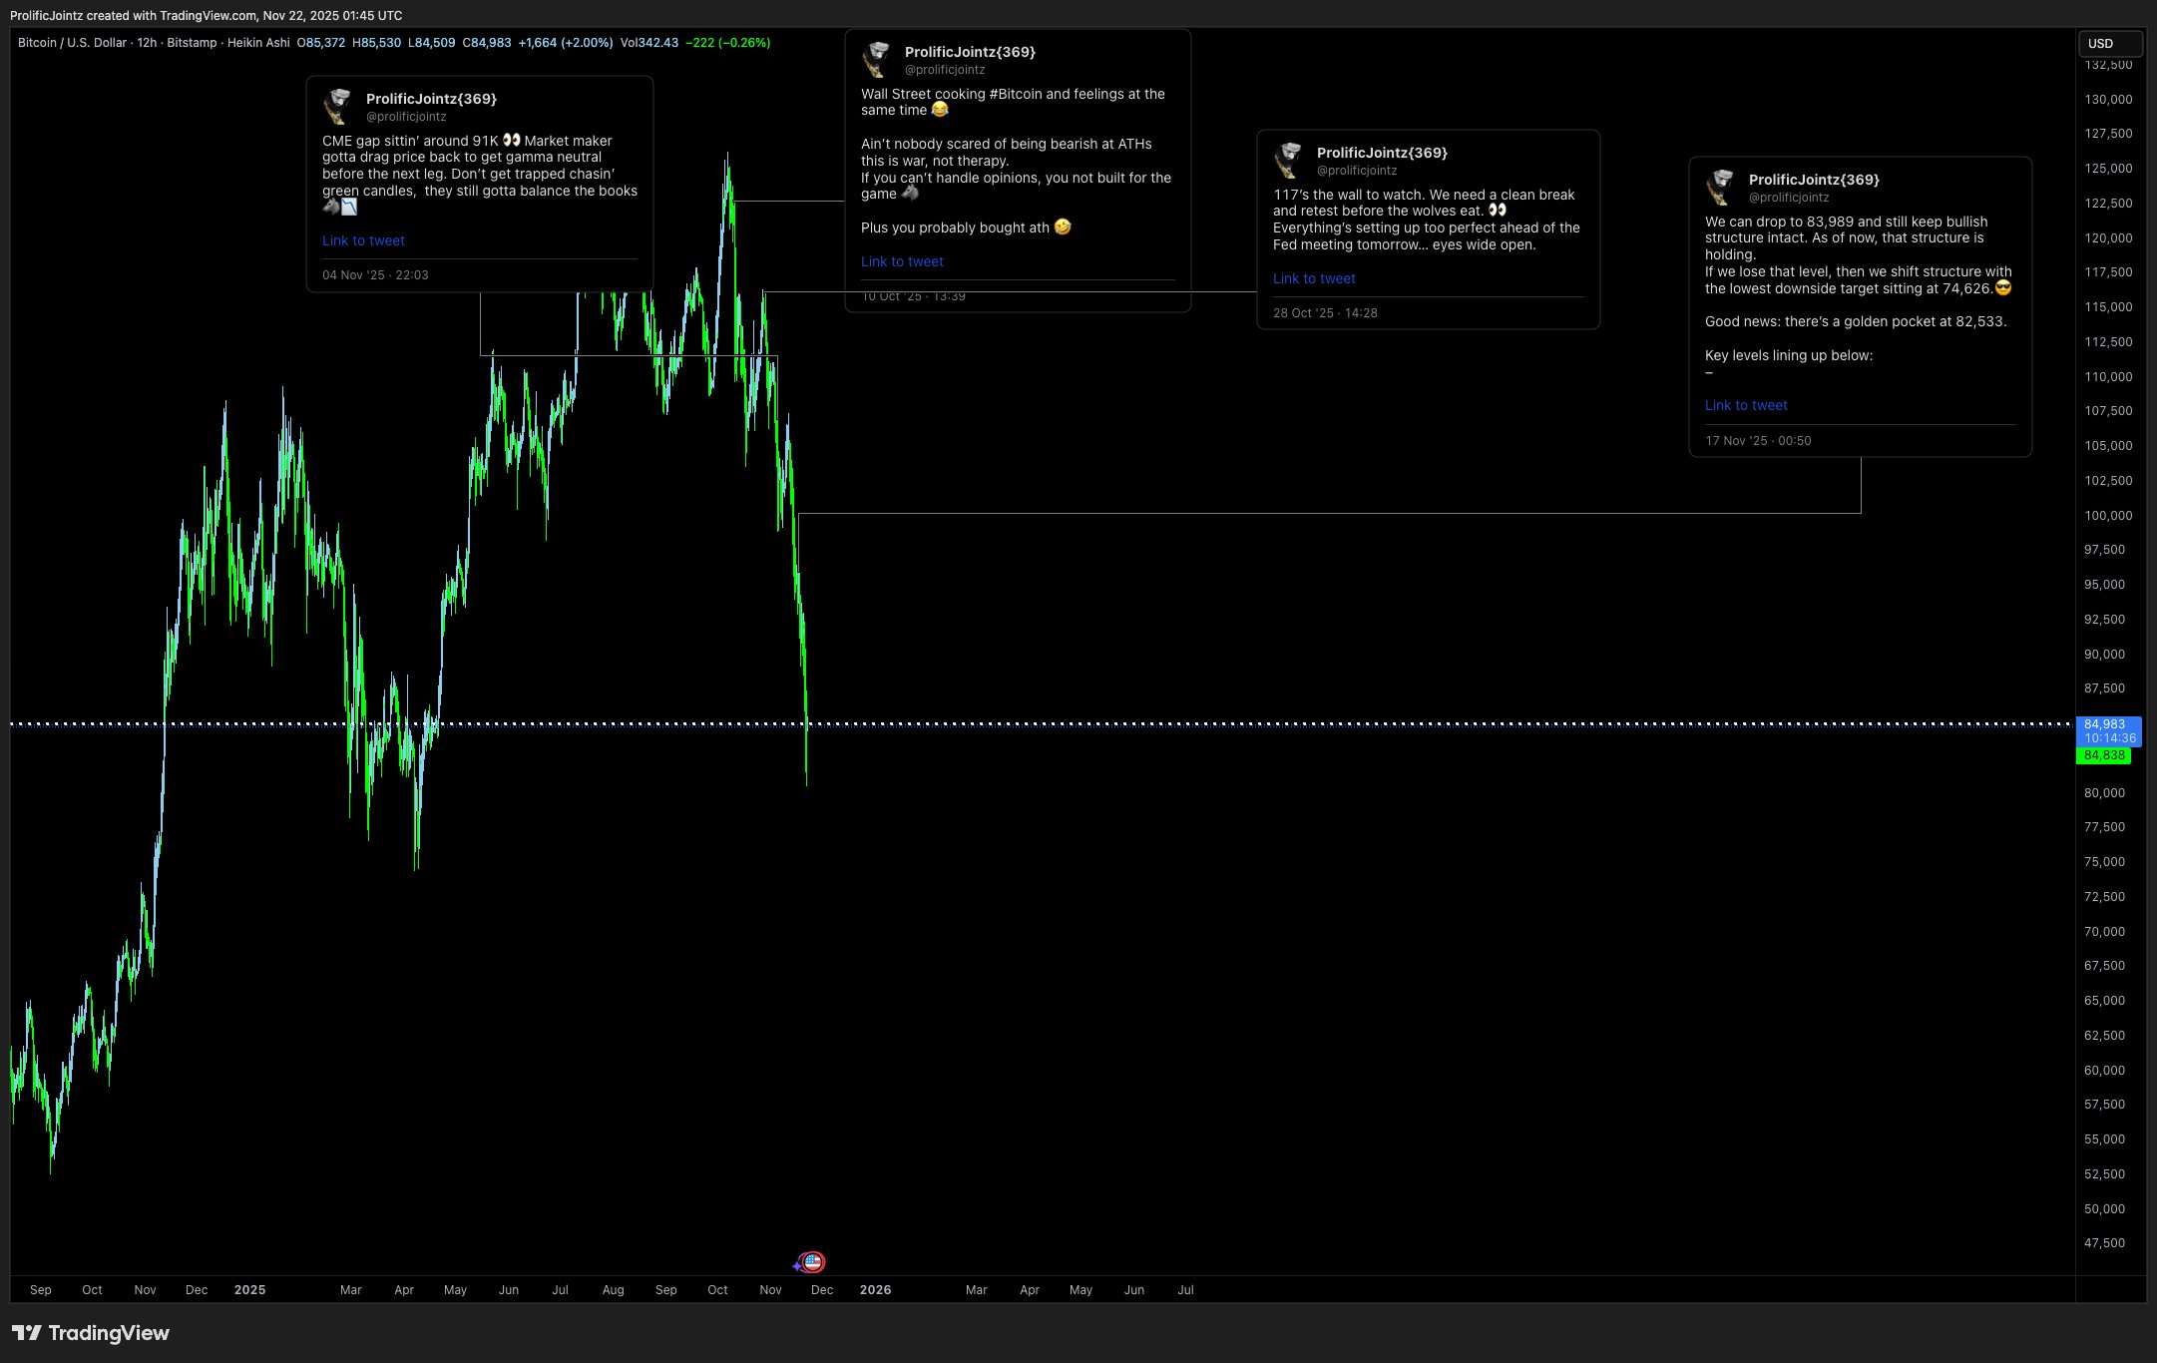
Task: Click the TradingView logo at bottom left
Action: point(91,1333)
